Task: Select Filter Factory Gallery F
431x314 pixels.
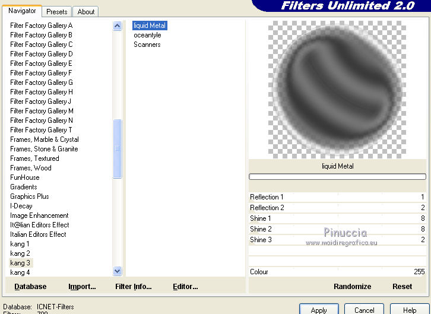Action: click(x=41, y=73)
